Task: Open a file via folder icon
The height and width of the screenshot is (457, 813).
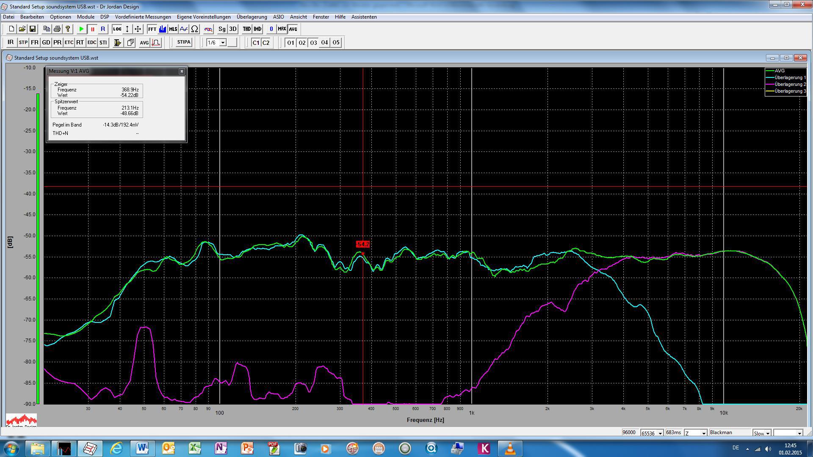Action: click(22, 29)
